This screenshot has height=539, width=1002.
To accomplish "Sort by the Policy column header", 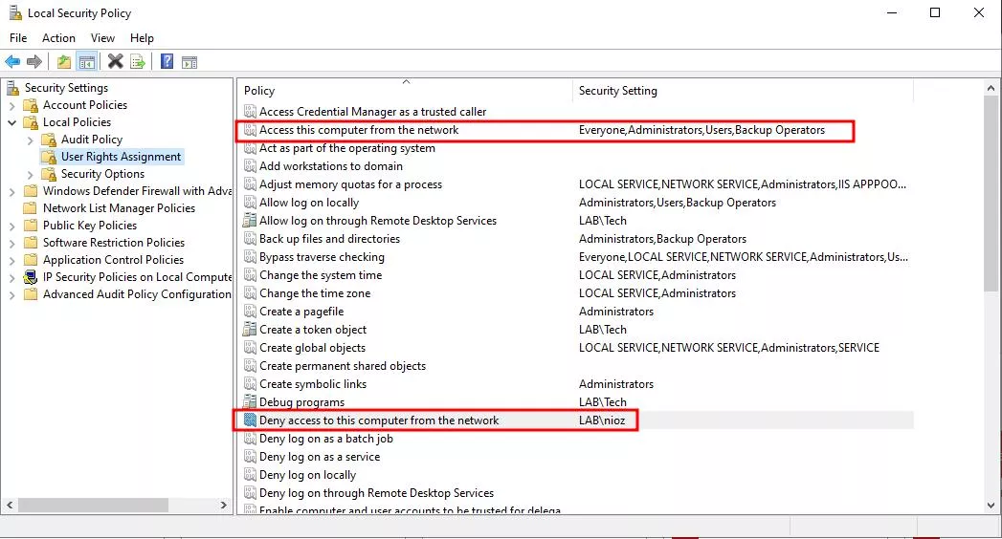I will pyautogui.click(x=405, y=91).
